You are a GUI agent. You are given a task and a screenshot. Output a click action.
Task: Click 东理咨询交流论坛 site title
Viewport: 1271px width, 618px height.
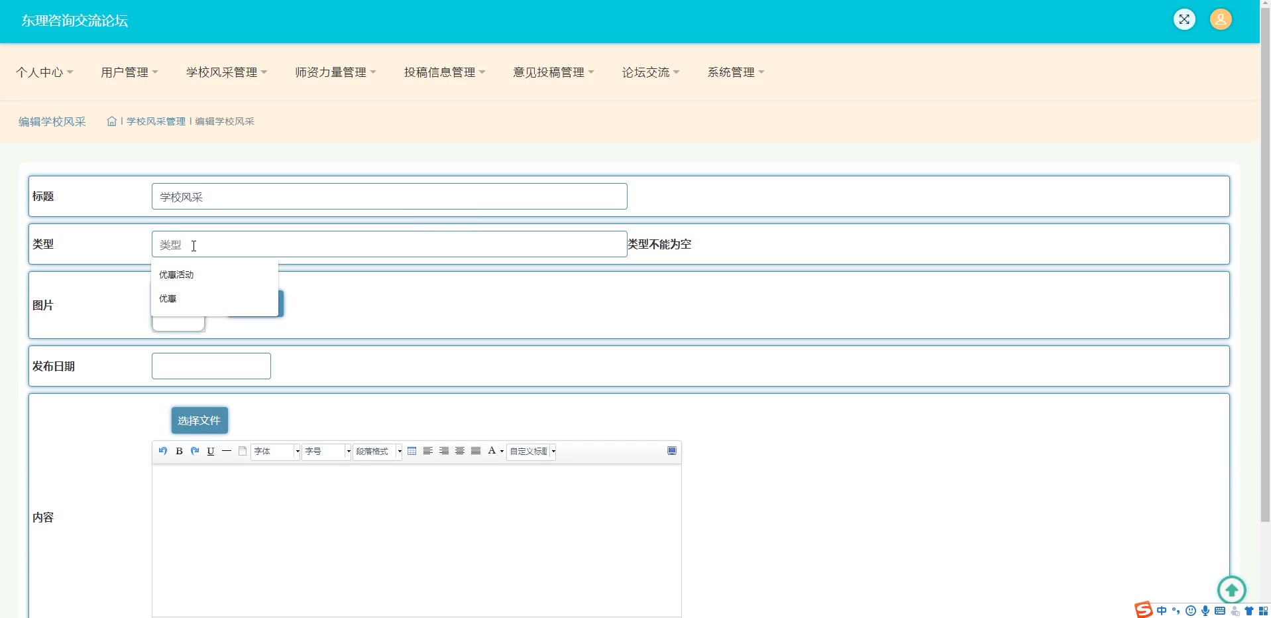pos(75,21)
